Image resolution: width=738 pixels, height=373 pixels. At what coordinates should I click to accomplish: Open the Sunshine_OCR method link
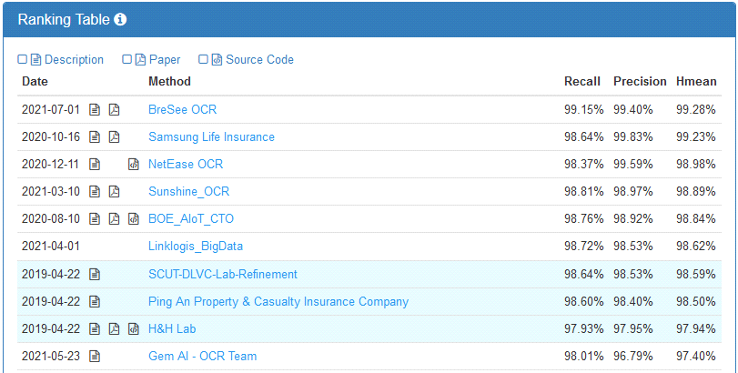pos(188,191)
